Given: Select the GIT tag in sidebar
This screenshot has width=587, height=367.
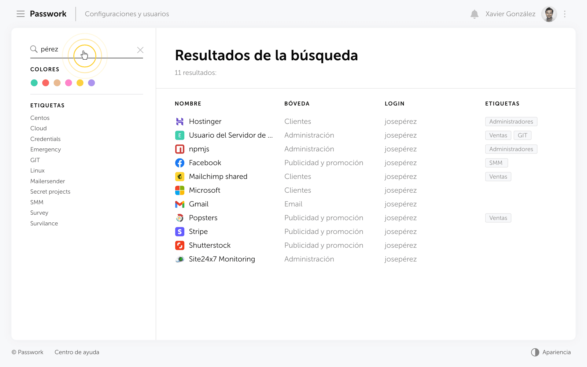Looking at the screenshot, I should click(35, 160).
